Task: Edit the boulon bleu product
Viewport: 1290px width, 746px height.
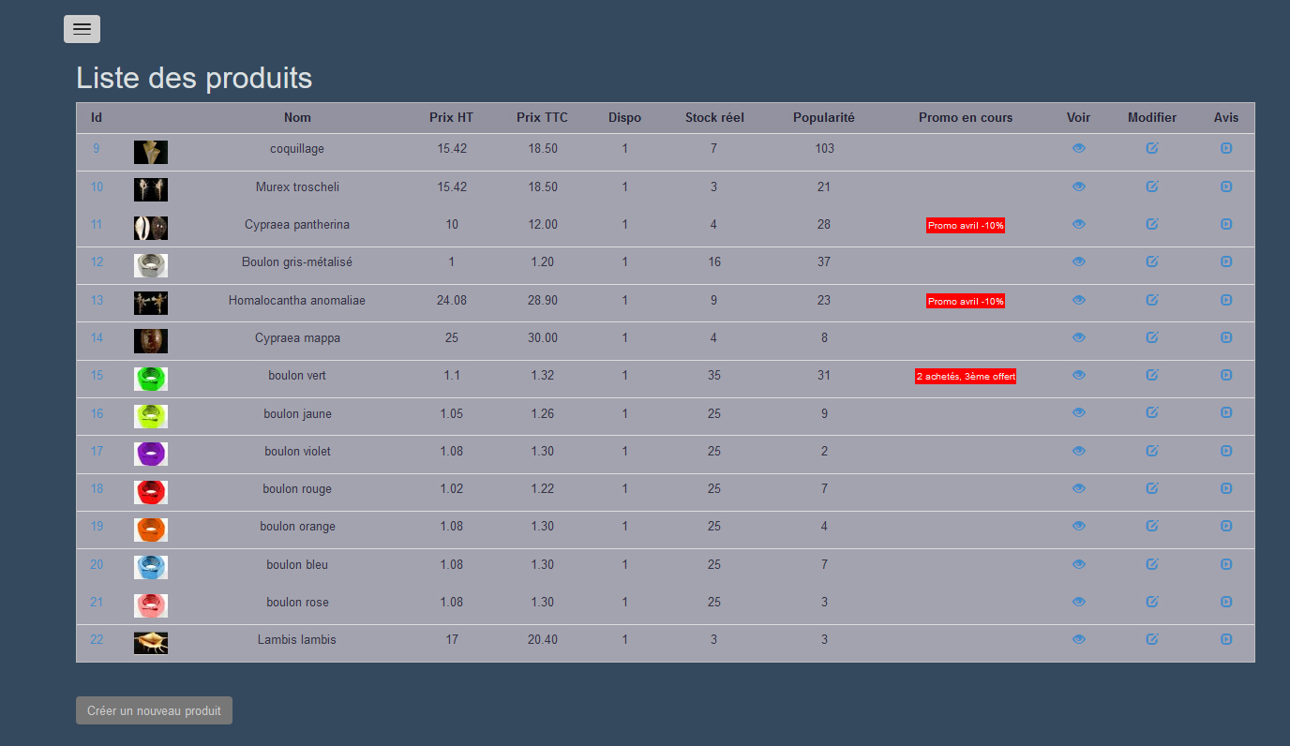Action: [x=1152, y=564]
